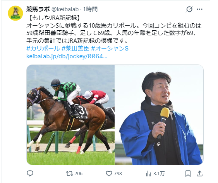Bookmark this tweet

coord(188,174)
